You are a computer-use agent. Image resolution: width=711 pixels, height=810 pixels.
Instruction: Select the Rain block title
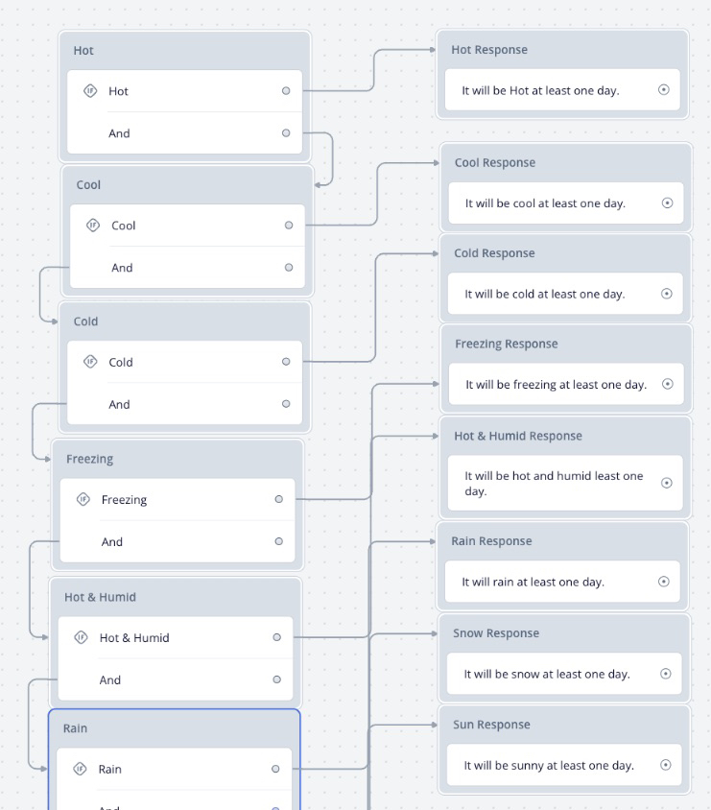pyautogui.click(x=75, y=728)
